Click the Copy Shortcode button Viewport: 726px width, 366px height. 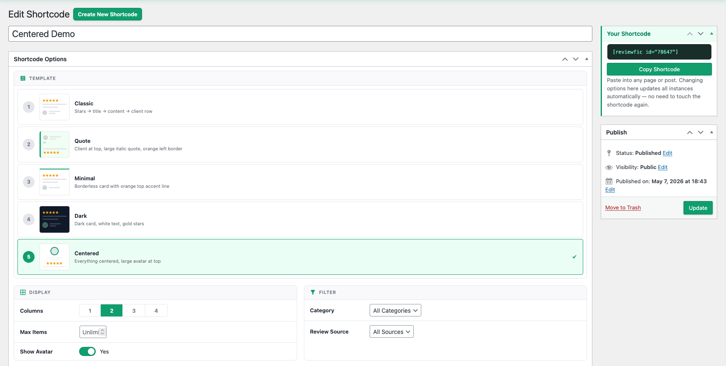click(x=659, y=69)
